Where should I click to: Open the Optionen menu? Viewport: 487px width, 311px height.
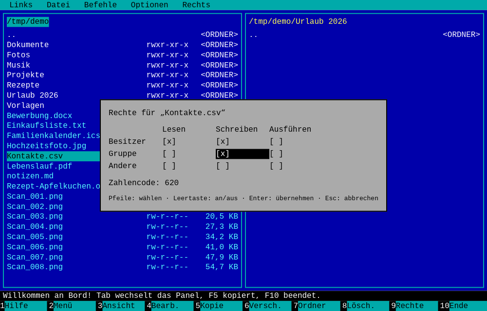[150, 5]
